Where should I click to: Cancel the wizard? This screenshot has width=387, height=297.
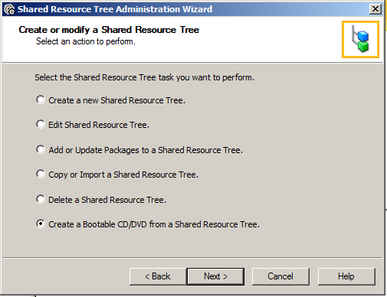tap(280, 276)
